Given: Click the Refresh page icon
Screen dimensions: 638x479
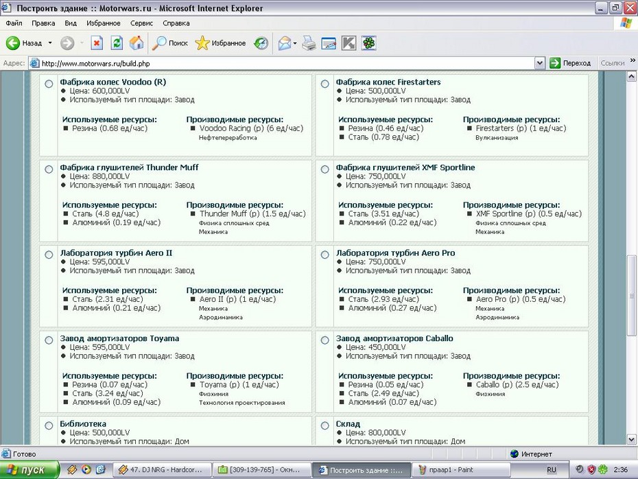Looking at the screenshot, I should 117,43.
